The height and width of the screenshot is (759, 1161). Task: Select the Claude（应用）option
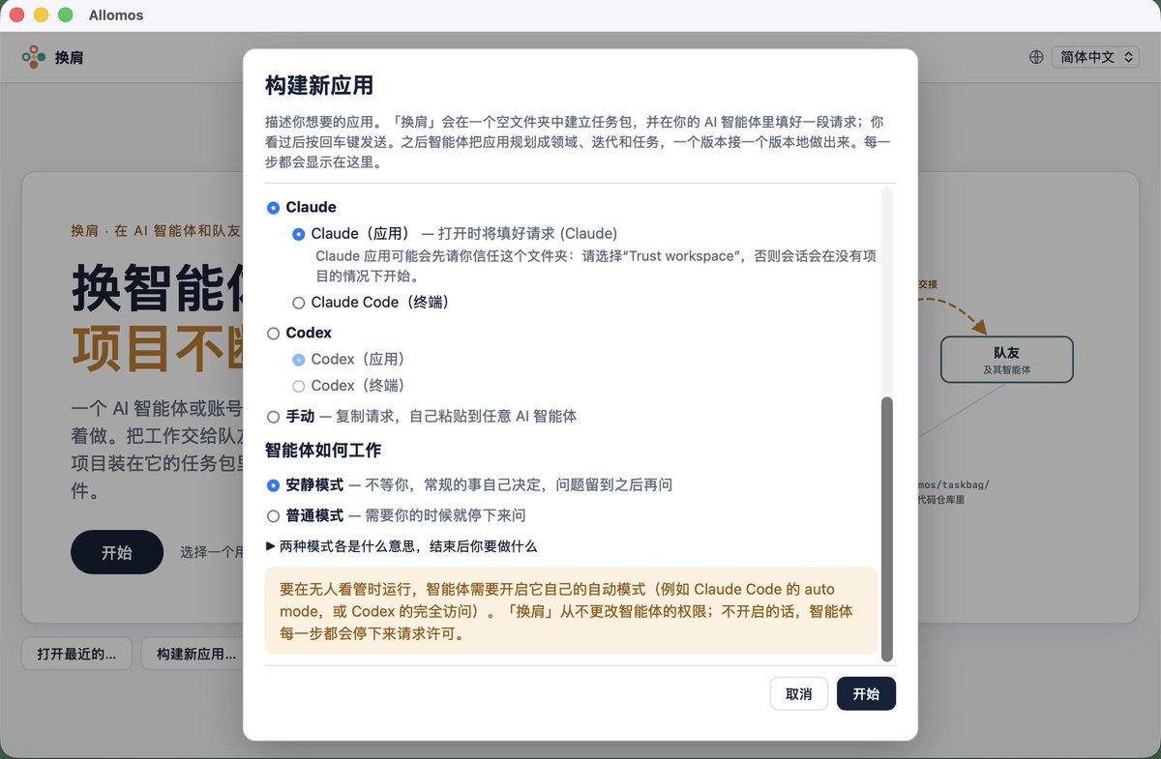(298, 234)
